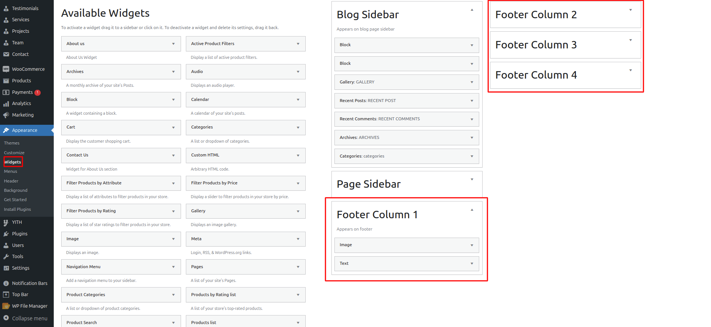Viewport: 711px width, 327px height.
Task: Open the About us widget dropdown
Action: pos(173,44)
